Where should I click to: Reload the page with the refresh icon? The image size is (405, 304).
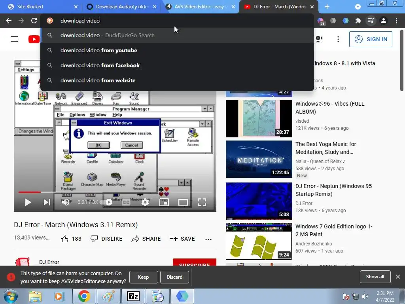point(34,21)
